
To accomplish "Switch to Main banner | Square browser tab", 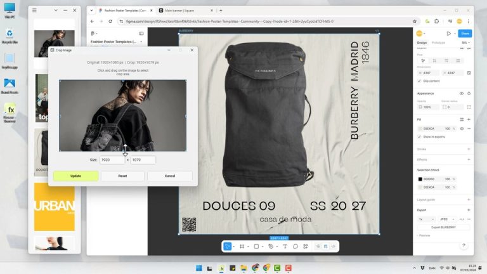I will [x=183, y=11].
